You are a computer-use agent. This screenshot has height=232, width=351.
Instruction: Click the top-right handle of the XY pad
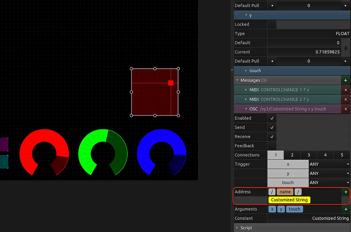pyautogui.click(x=178, y=69)
